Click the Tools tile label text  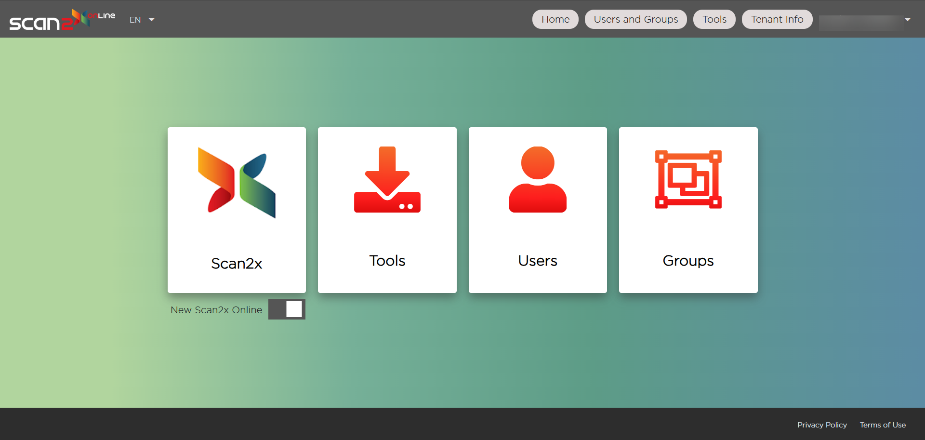pyautogui.click(x=387, y=261)
